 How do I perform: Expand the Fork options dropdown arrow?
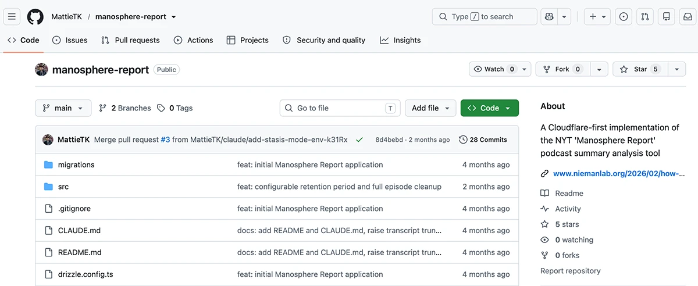click(x=599, y=69)
